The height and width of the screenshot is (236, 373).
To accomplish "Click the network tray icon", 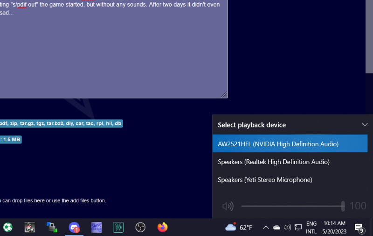I will 298,227.
